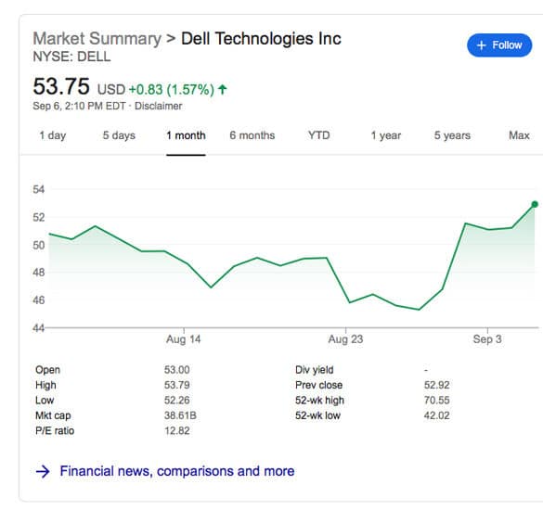Screen dimensions: 543x510
Task: Select the 1 year tab
Action: click(x=386, y=135)
